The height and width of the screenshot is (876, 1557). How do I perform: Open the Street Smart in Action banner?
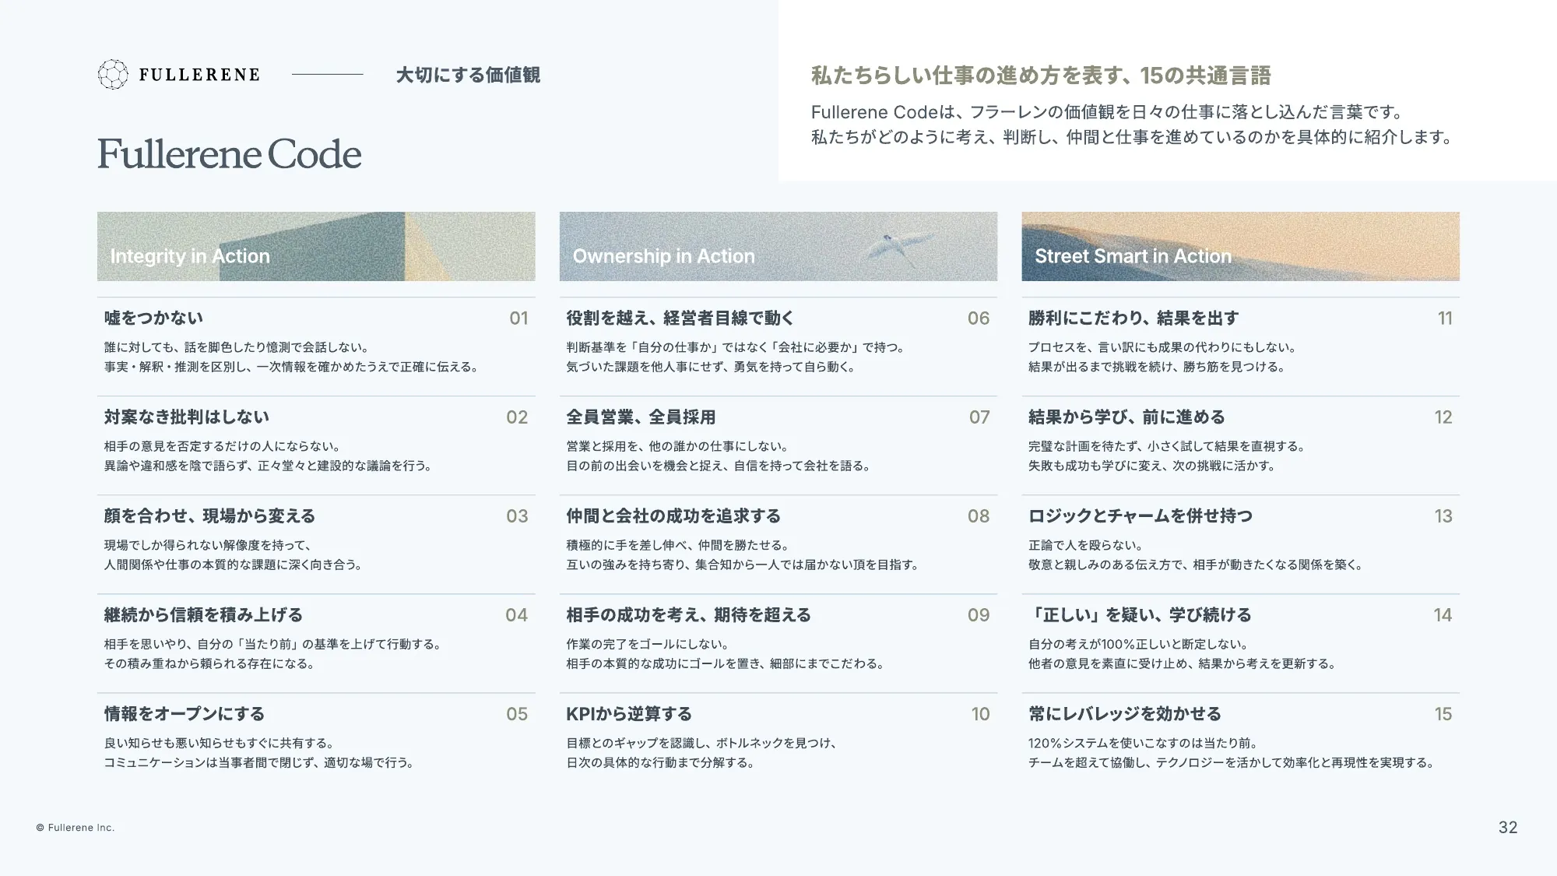(1240, 246)
